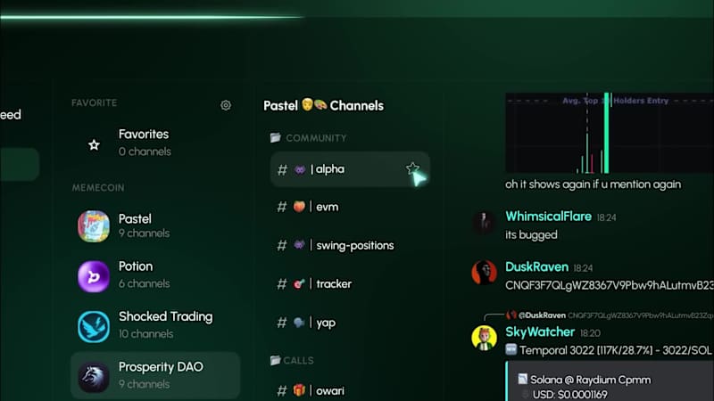This screenshot has height=401, width=714.
Task: Open the owari calls channel
Action: (350, 390)
